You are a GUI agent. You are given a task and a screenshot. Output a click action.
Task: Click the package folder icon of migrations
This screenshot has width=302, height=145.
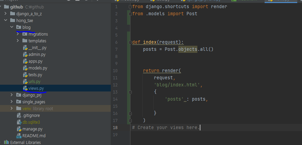point(25,34)
